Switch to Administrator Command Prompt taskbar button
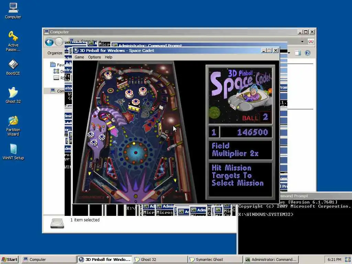 (x=271, y=260)
